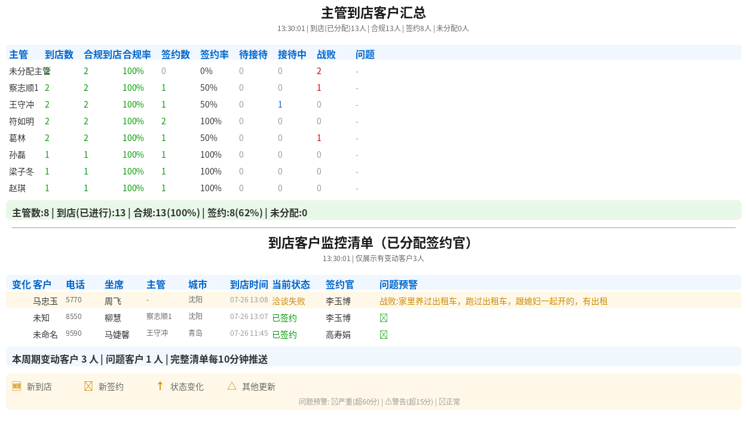Select the customer named 未知
747x435 pixels.
[41, 318]
